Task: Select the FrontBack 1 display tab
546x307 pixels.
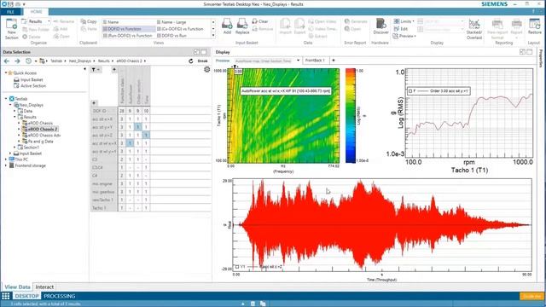Action: point(315,61)
